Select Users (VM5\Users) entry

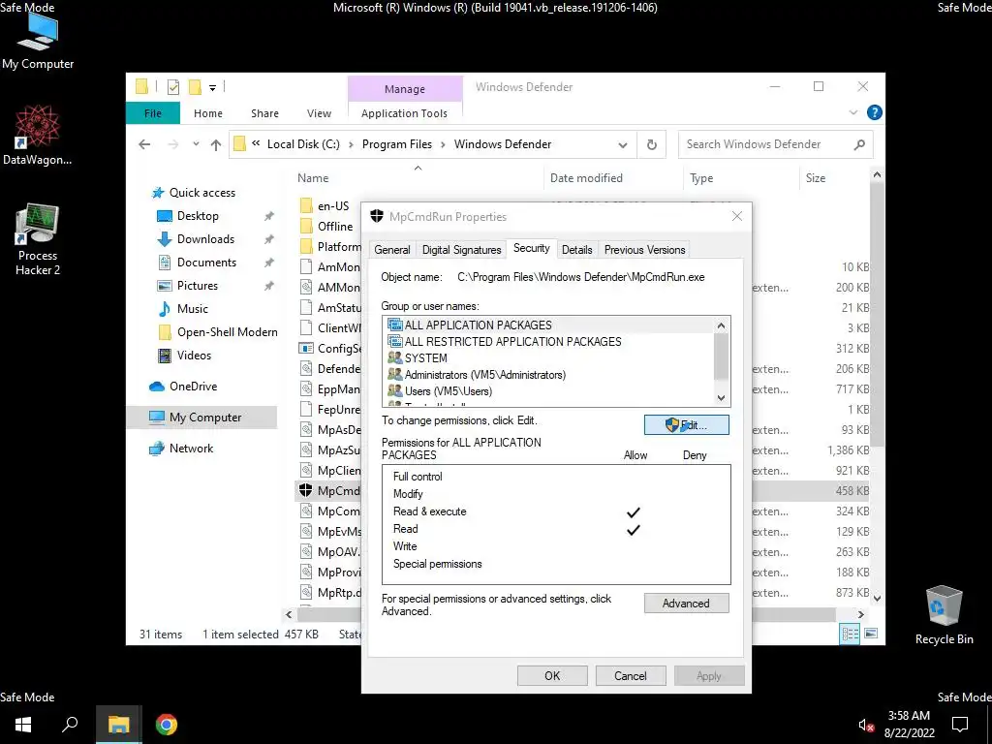[x=548, y=391]
